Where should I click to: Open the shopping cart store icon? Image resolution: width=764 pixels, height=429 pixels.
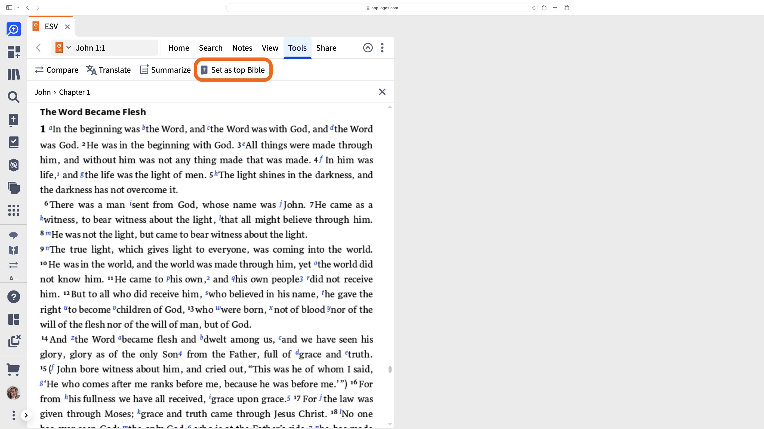[13, 370]
